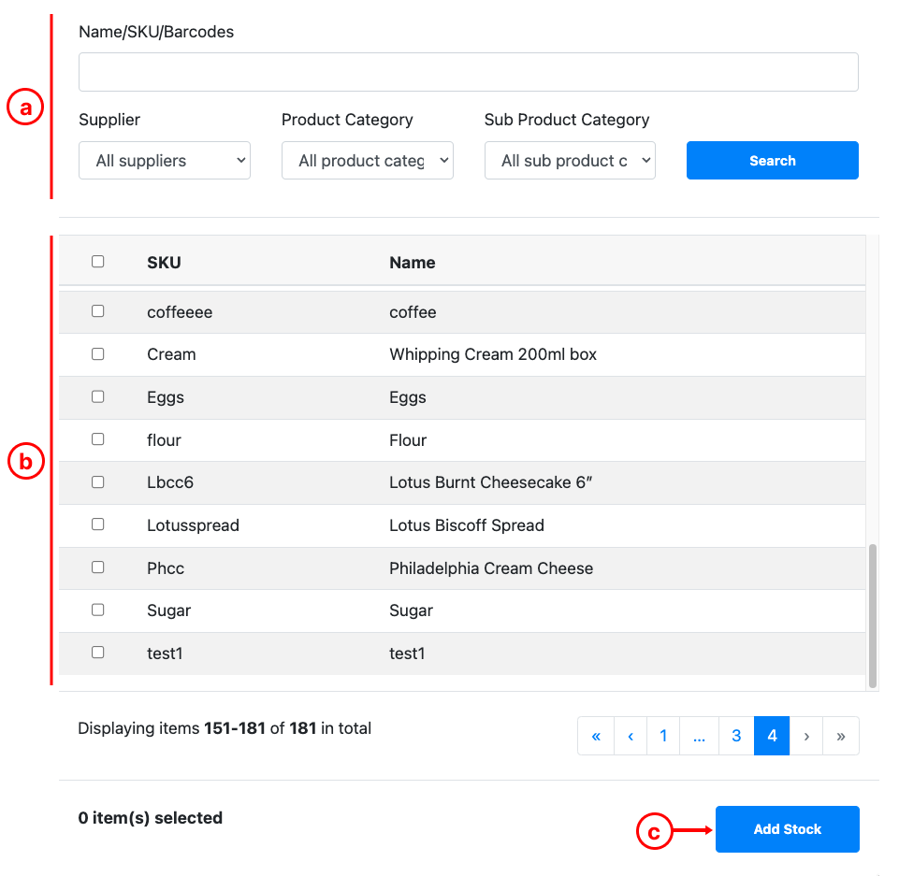Expand the Product Category dropdown

368,161
